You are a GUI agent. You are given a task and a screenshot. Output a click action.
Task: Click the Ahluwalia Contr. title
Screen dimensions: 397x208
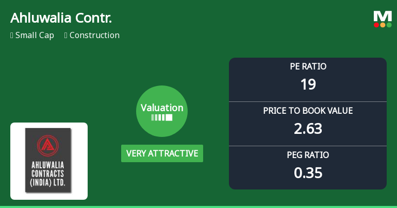tap(61, 18)
